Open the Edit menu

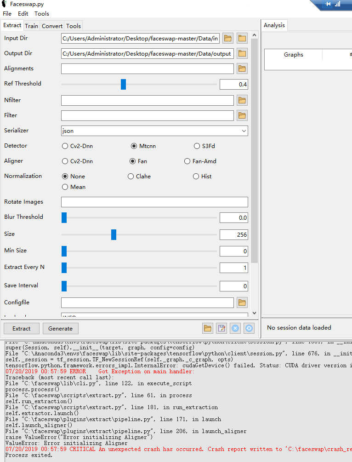coord(23,13)
